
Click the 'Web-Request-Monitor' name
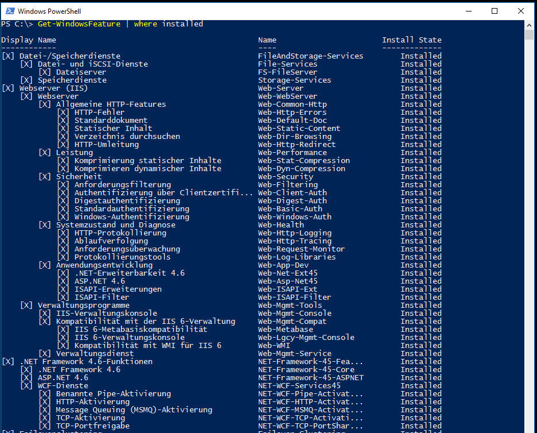[x=301, y=249]
